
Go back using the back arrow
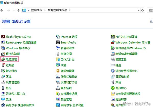click(x=2, y=10)
